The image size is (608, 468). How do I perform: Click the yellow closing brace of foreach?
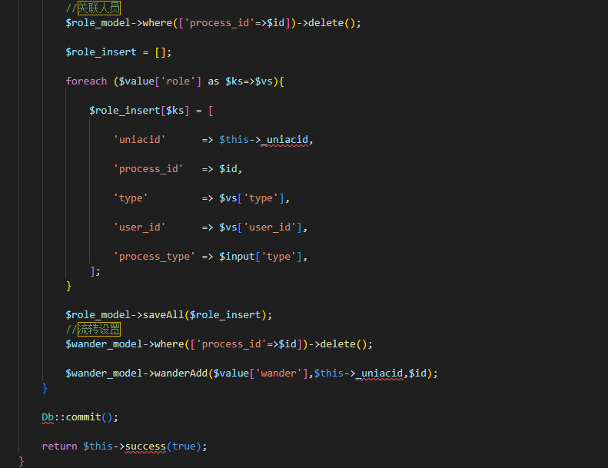coord(68,286)
